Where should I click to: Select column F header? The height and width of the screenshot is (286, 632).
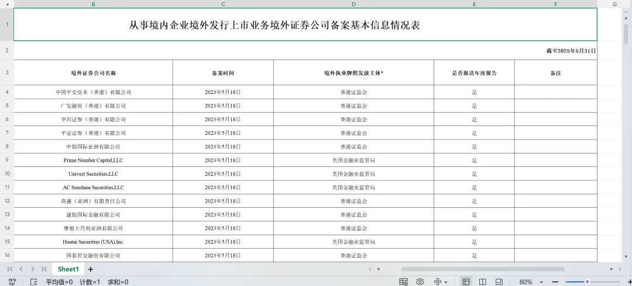tap(555, 4)
